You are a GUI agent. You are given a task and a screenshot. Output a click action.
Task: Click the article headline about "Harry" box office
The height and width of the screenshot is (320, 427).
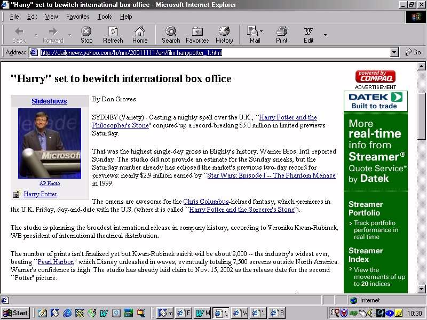pyautogui.click(x=121, y=78)
